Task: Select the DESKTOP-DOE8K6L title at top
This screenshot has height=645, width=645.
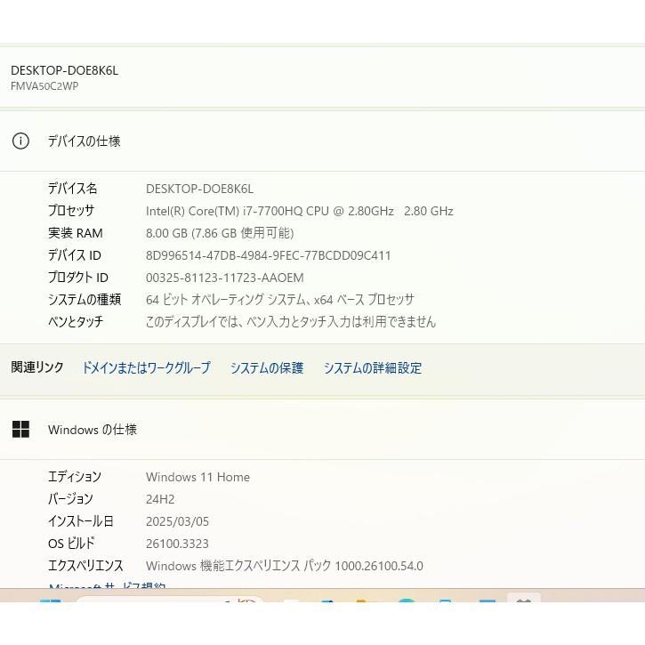Action: pos(65,70)
